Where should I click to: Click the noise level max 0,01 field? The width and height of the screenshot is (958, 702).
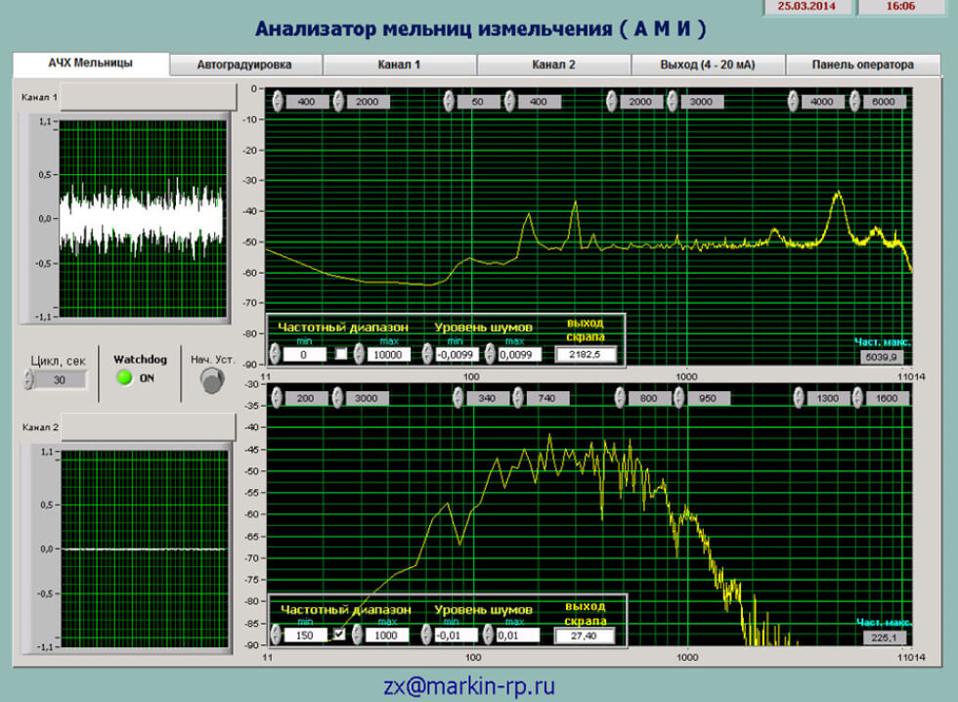pos(518,636)
